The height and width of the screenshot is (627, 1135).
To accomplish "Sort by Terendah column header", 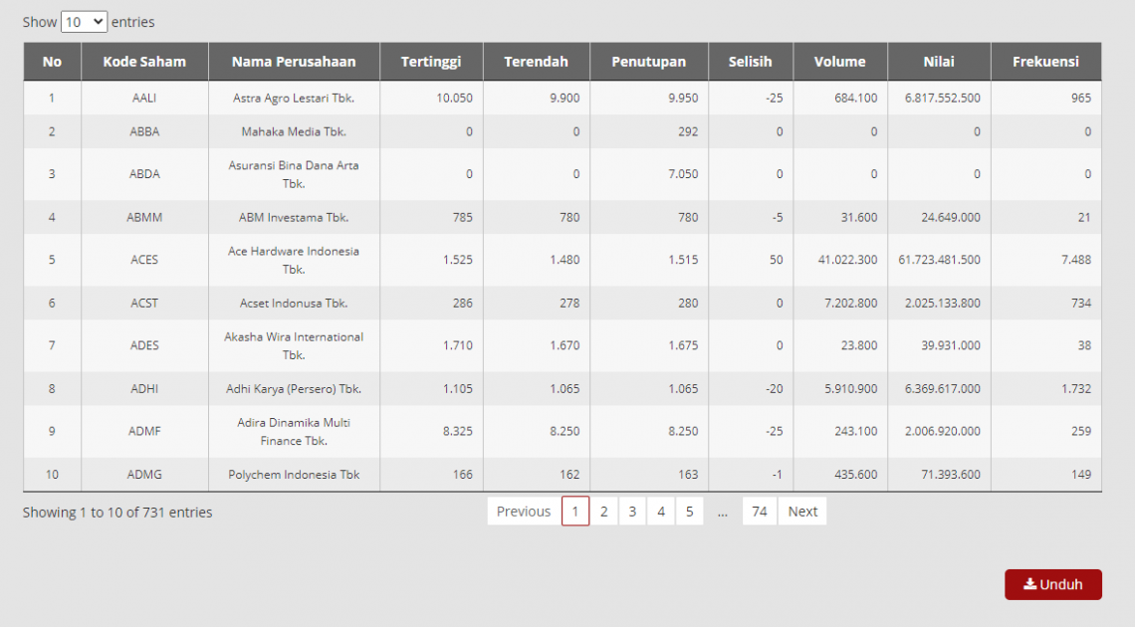I will coord(537,62).
